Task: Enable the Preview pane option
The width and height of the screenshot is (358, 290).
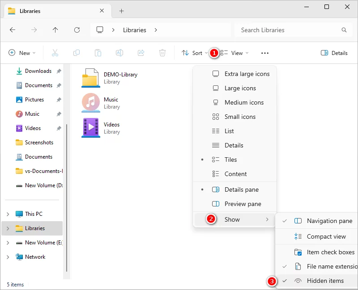Action: (234, 204)
